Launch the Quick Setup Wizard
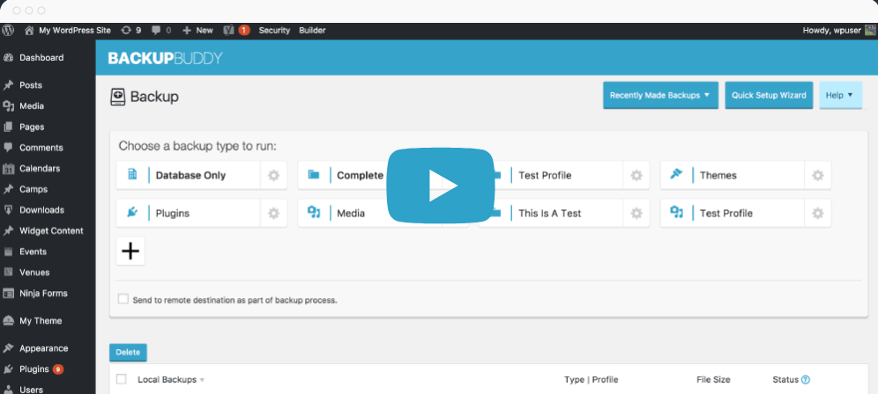 [x=769, y=95]
